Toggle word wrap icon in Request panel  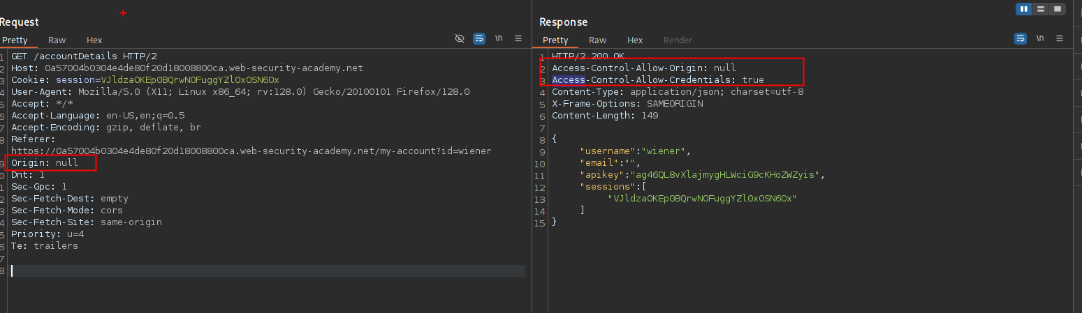(x=479, y=39)
